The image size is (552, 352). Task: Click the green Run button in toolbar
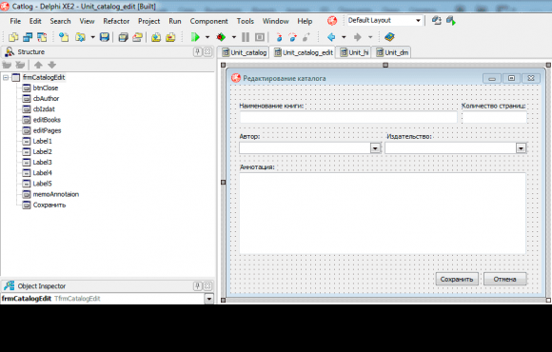195,37
